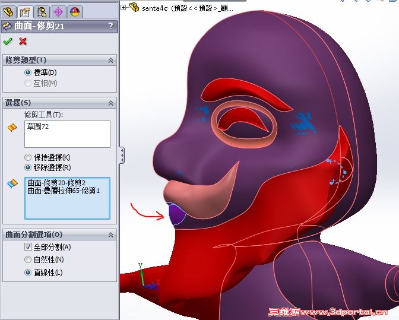This screenshot has width=399, height=320.
Task: Collapse the 曲面分割選項(O) section
Action: [x=110, y=235]
